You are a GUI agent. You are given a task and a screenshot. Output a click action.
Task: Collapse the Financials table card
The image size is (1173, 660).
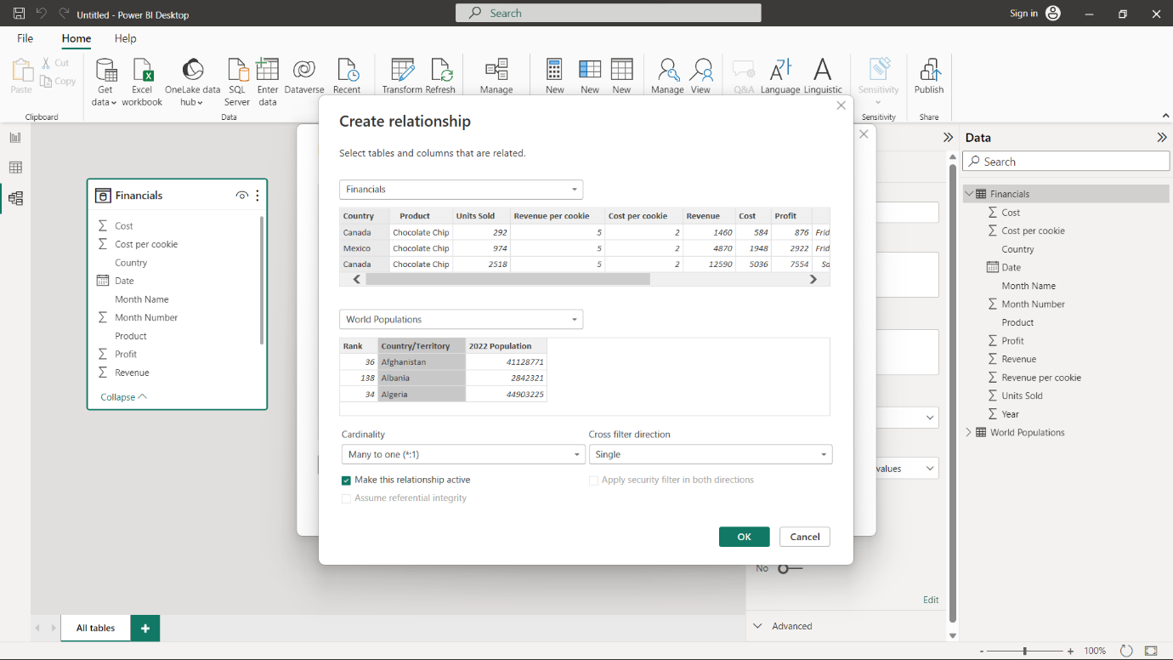coord(124,397)
